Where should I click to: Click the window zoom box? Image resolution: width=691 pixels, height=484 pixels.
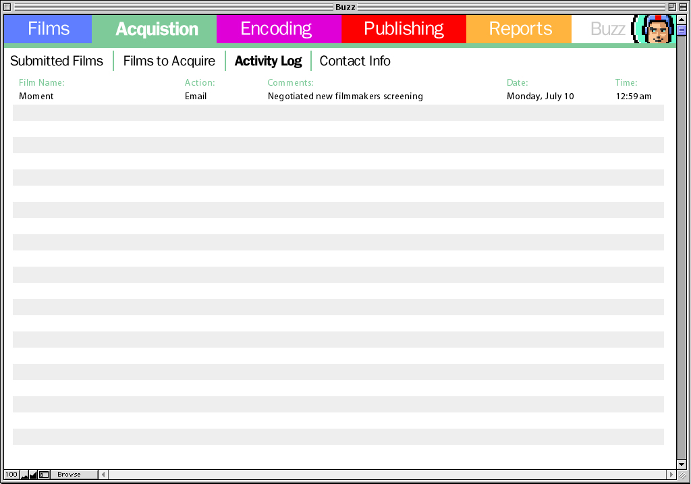tap(671, 7)
